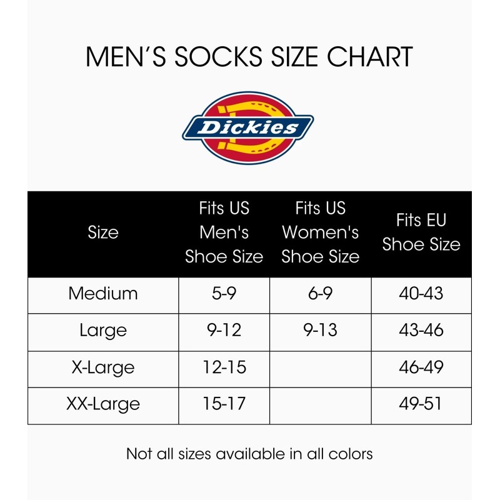
Task: Select the 15-17 men's shoe size cell
Action: (224, 404)
